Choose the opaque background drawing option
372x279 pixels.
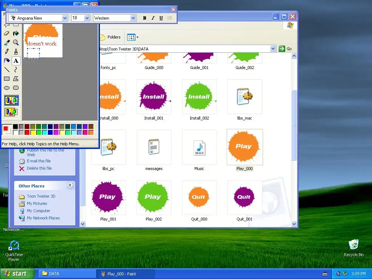11,100
